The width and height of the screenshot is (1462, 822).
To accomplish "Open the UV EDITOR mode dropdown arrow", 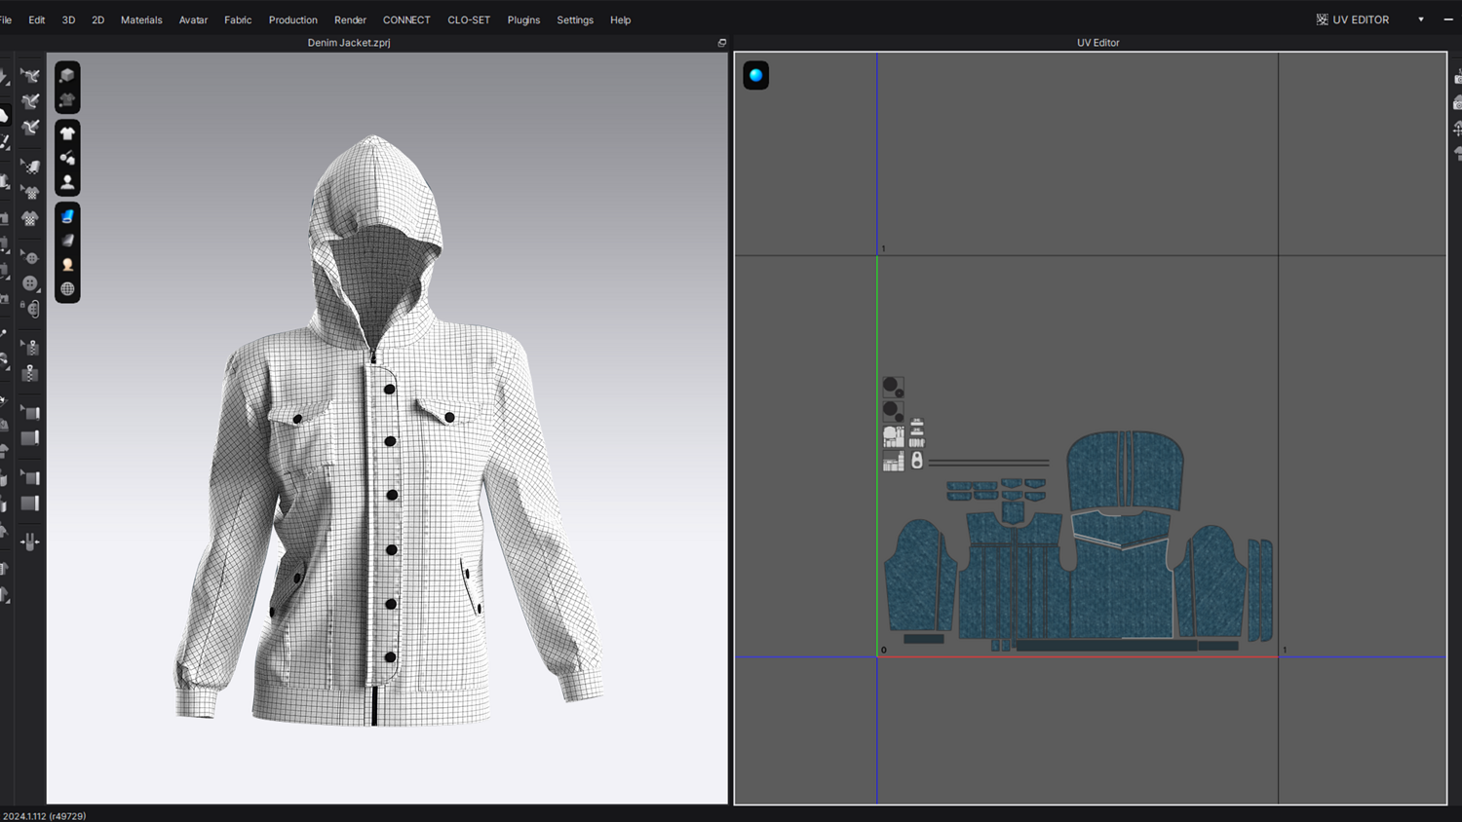I will pos(1420,19).
